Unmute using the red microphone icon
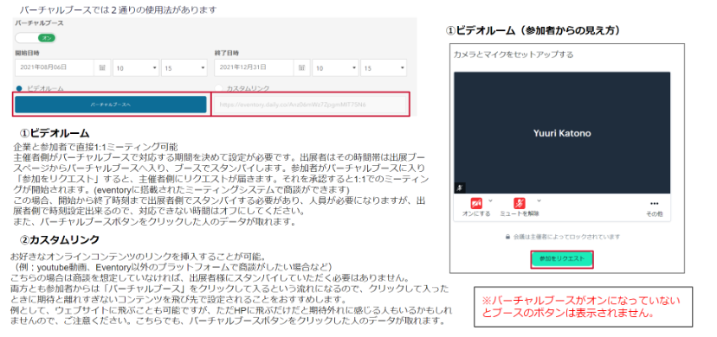 coord(519,203)
